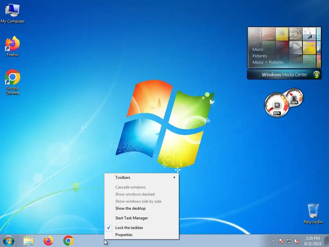Click Pictures in Media Center gadget
This screenshot has width=329, height=247.
coord(260,56)
